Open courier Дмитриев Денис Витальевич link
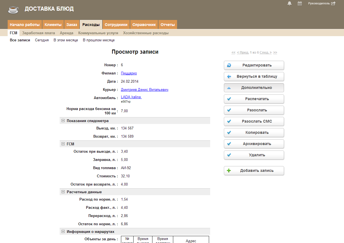This screenshot has width=344, height=243. [144, 90]
